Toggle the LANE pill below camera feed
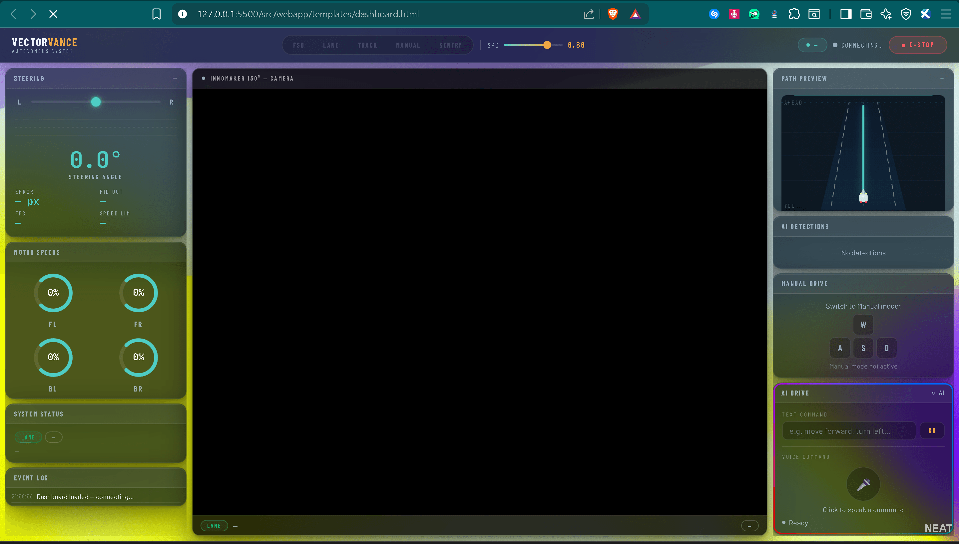The width and height of the screenshot is (959, 544). tap(214, 526)
